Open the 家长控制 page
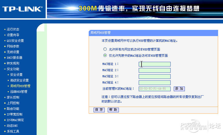223x135 pixels. click(x=13, y=97)
